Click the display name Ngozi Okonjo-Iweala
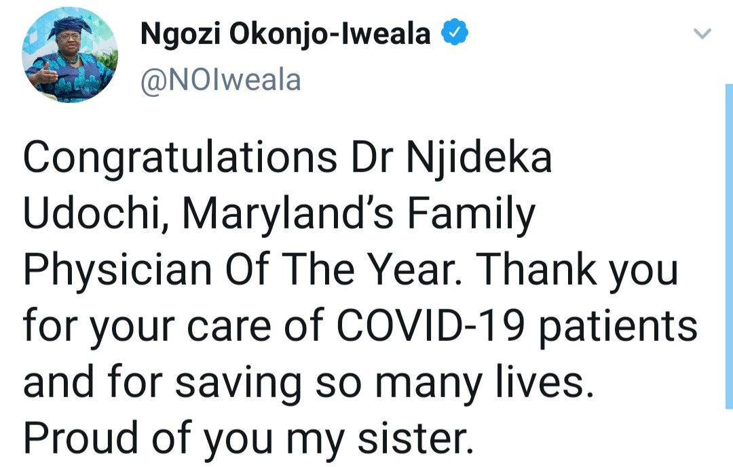Viewport: 733px width, 469px height. (x=285, y=33)
